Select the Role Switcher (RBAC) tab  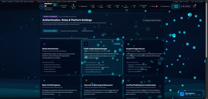coord(50,31)
